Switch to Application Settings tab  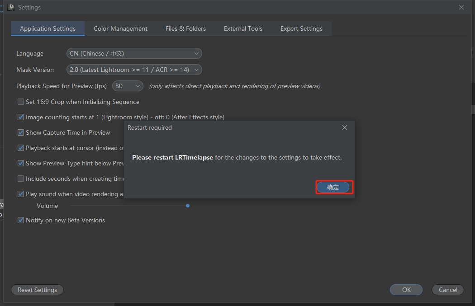point(47,29)
